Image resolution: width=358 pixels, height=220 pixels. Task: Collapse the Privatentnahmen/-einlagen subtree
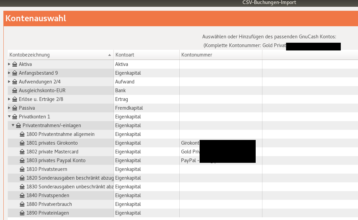click(x=13, y=125)
